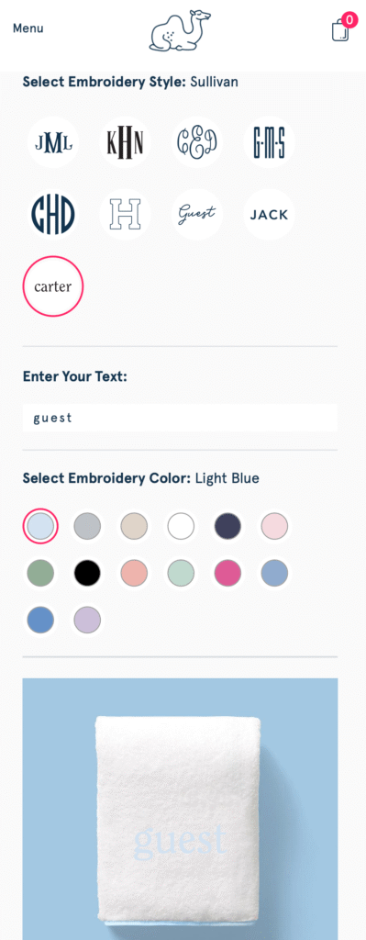This screenshot has width=366, height=940.
Task: Click the embroidered towel preview image
Action: pyautogui.click(x=180, y=809)
